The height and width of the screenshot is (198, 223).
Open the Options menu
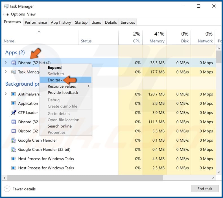[18, 14]
